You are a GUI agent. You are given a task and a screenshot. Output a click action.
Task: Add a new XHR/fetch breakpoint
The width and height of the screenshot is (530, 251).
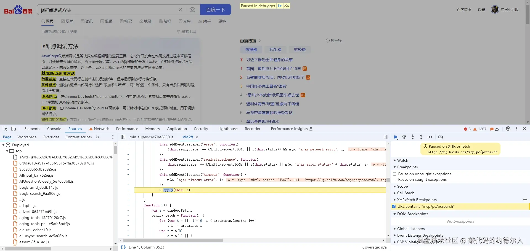pyautogui.click(x=525, y=199)
